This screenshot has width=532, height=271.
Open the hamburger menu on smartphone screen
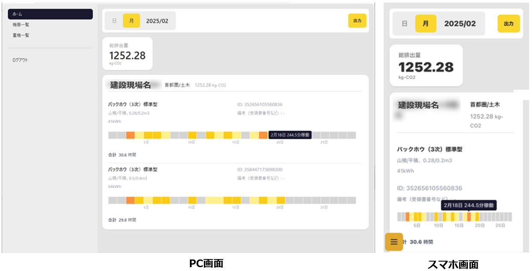[x=394, y=242]
